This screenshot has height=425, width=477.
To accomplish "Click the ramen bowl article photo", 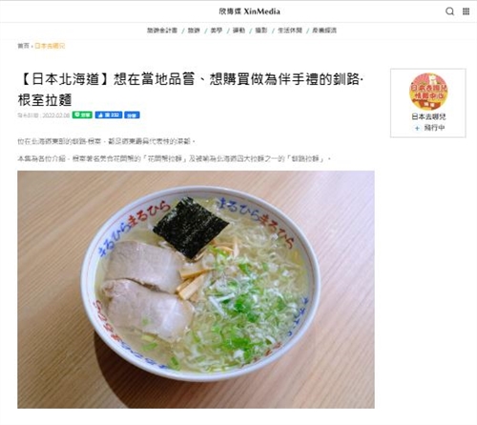I will pos(196,290).
